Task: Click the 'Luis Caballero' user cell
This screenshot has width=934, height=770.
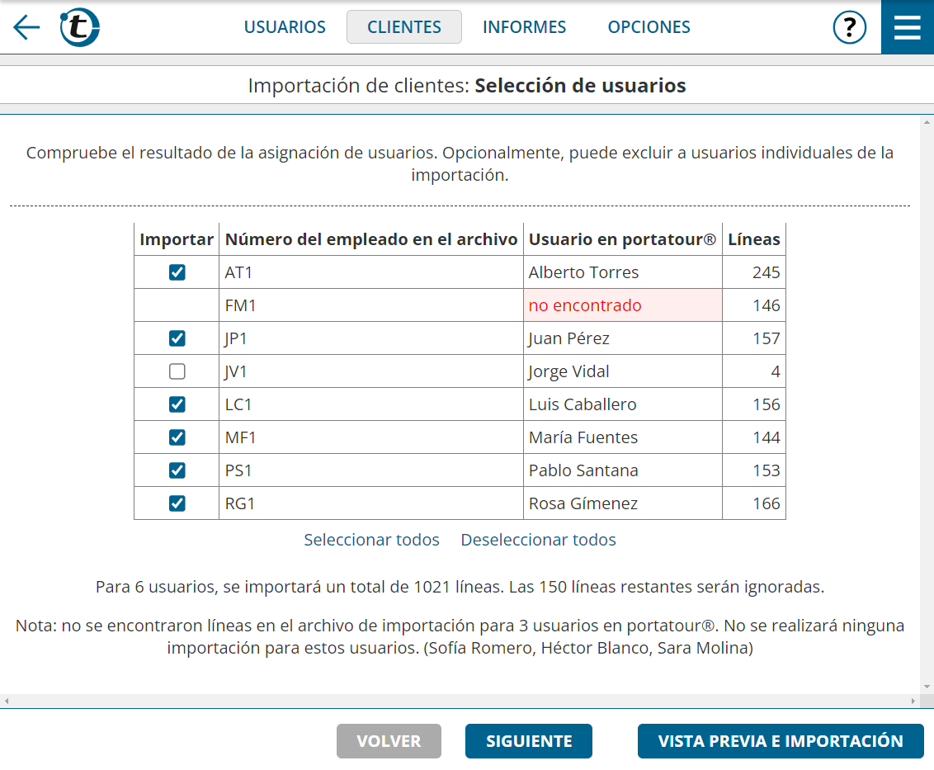Action: [x=622, y=404]
